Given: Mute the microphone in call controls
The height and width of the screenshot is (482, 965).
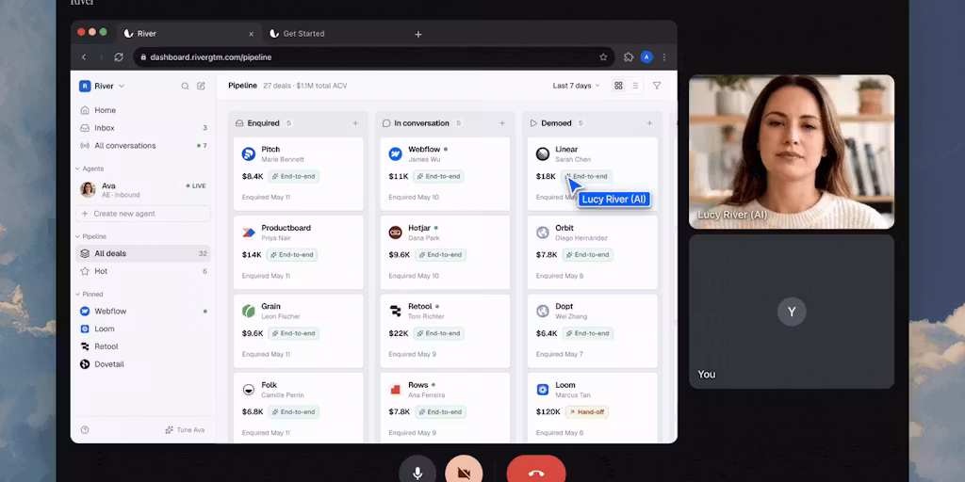Looking at the screenshot, I should point(417,472).
